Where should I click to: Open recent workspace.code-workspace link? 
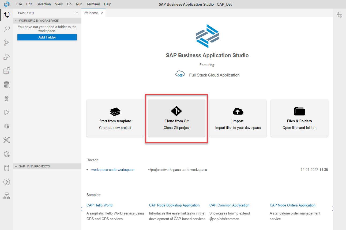point(113,170)
